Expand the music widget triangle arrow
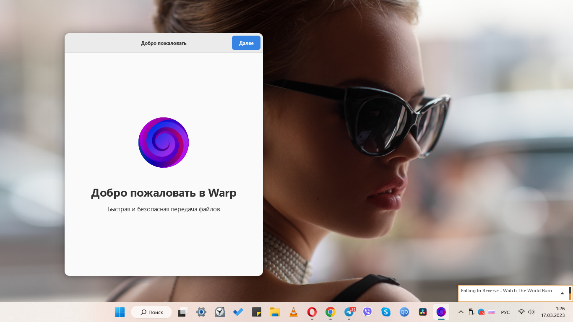Viewport: 573px width, 322px height. [562, 293]
